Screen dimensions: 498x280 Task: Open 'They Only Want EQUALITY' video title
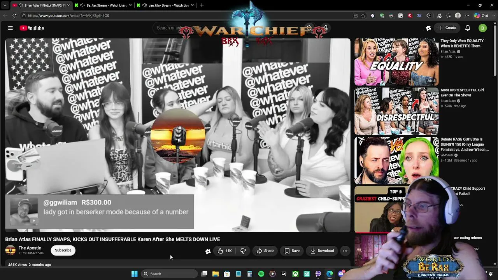pyautogui.click(x=462, y=43)
